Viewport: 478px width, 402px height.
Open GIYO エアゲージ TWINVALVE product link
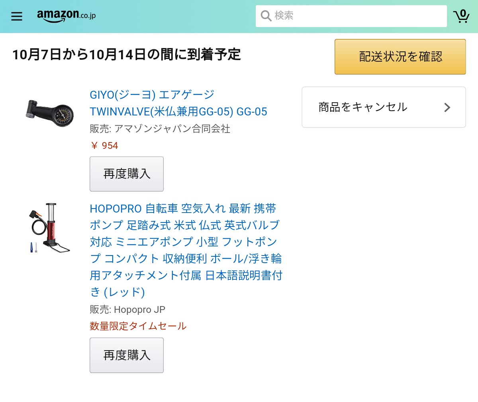pyautogui.click(x=178, y=103)
